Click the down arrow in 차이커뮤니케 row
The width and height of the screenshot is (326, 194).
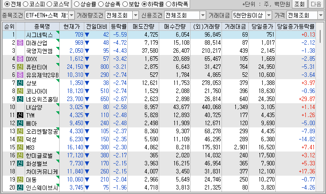tap(87, 171)
